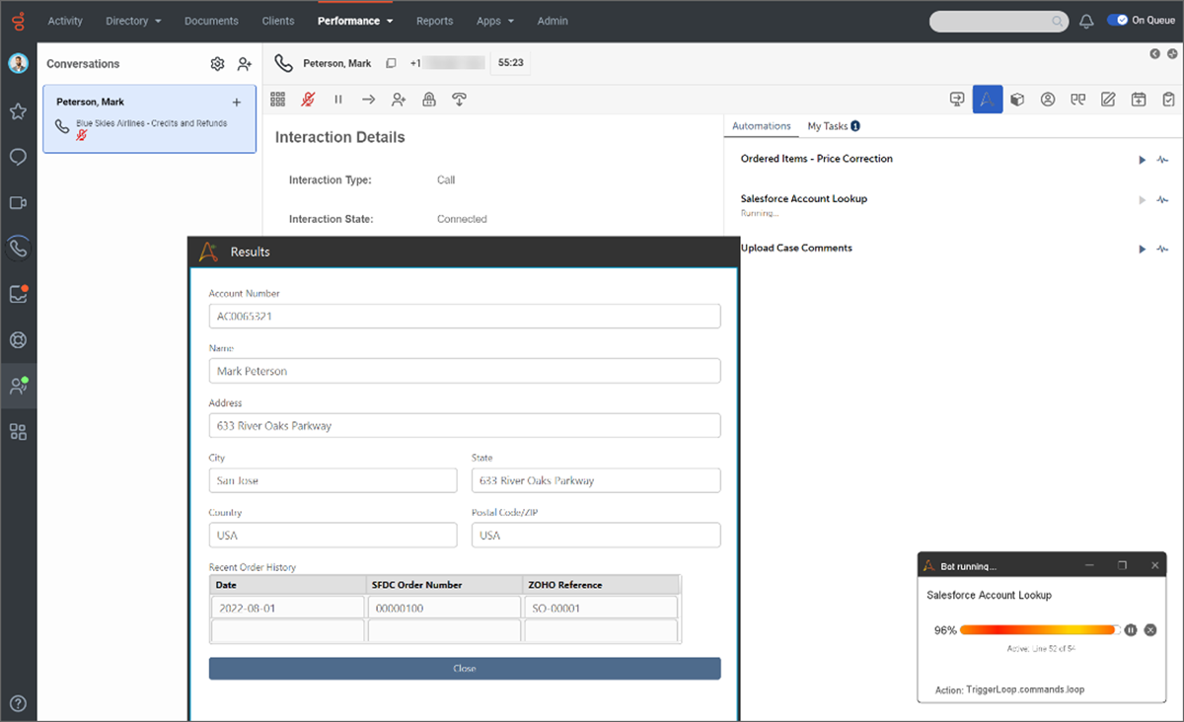Click plus on Peterson, Mark conversation card
The width and height of the screenshot is (1184, 722).
coord(236,103)
